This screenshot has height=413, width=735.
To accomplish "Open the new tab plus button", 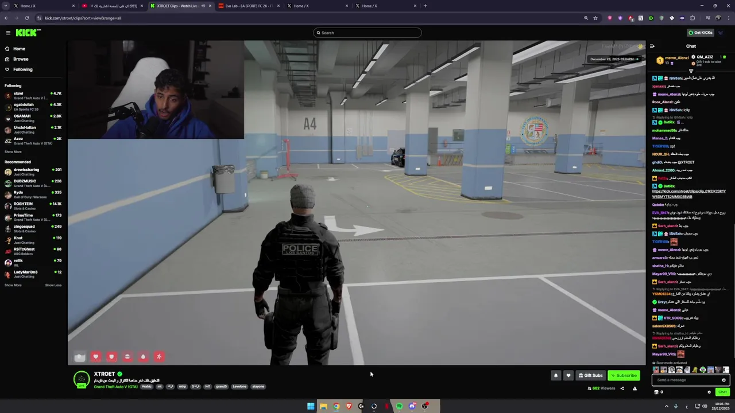I will point(425,6).
